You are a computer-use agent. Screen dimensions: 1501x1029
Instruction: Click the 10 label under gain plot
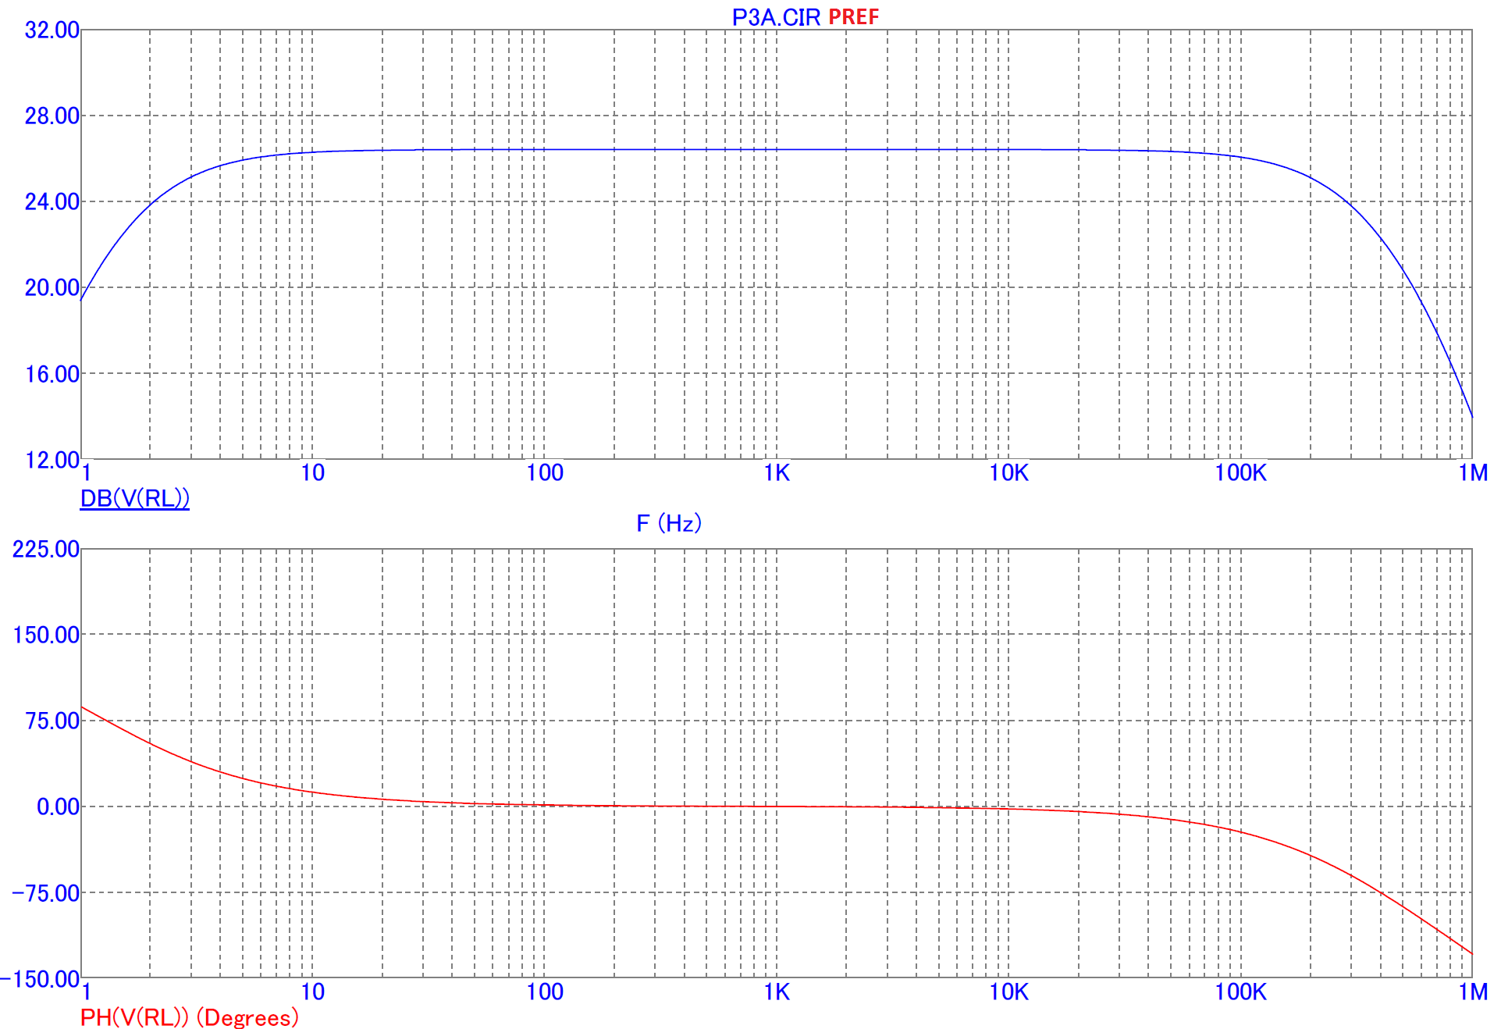coord(312,473)
